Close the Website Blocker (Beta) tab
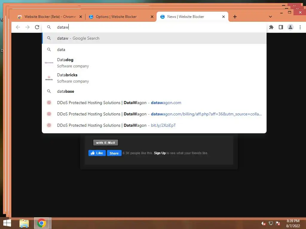This screenshot has height=229, width=306. (x=81, y=17)
